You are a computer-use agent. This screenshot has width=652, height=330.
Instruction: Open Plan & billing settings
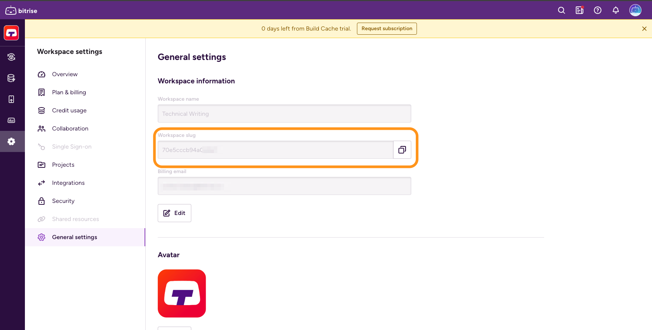pyautogui.click(x=69, y=92)
